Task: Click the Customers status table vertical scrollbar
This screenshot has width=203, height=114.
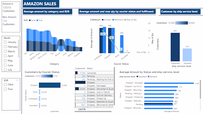Action: [114, 86]
